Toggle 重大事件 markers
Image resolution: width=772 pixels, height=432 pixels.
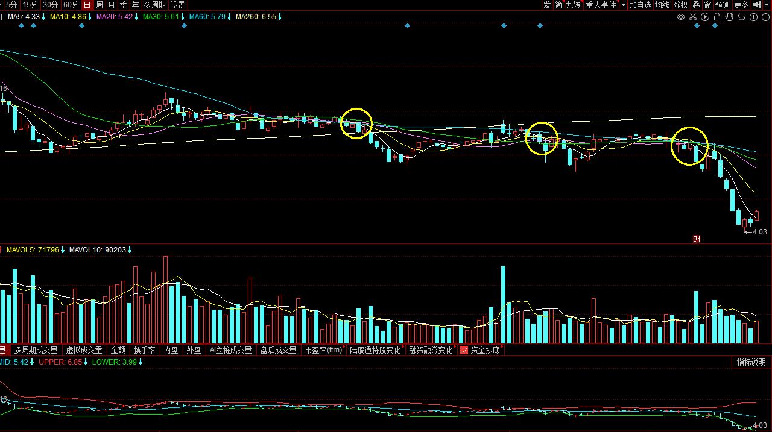click(601, 5)
